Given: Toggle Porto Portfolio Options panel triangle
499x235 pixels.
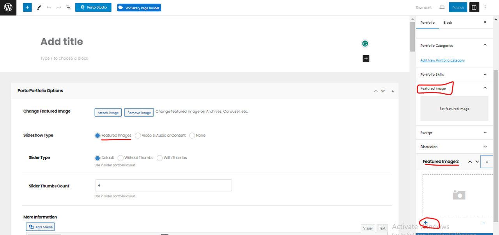Looking at the screenshot, I should 393,91.
